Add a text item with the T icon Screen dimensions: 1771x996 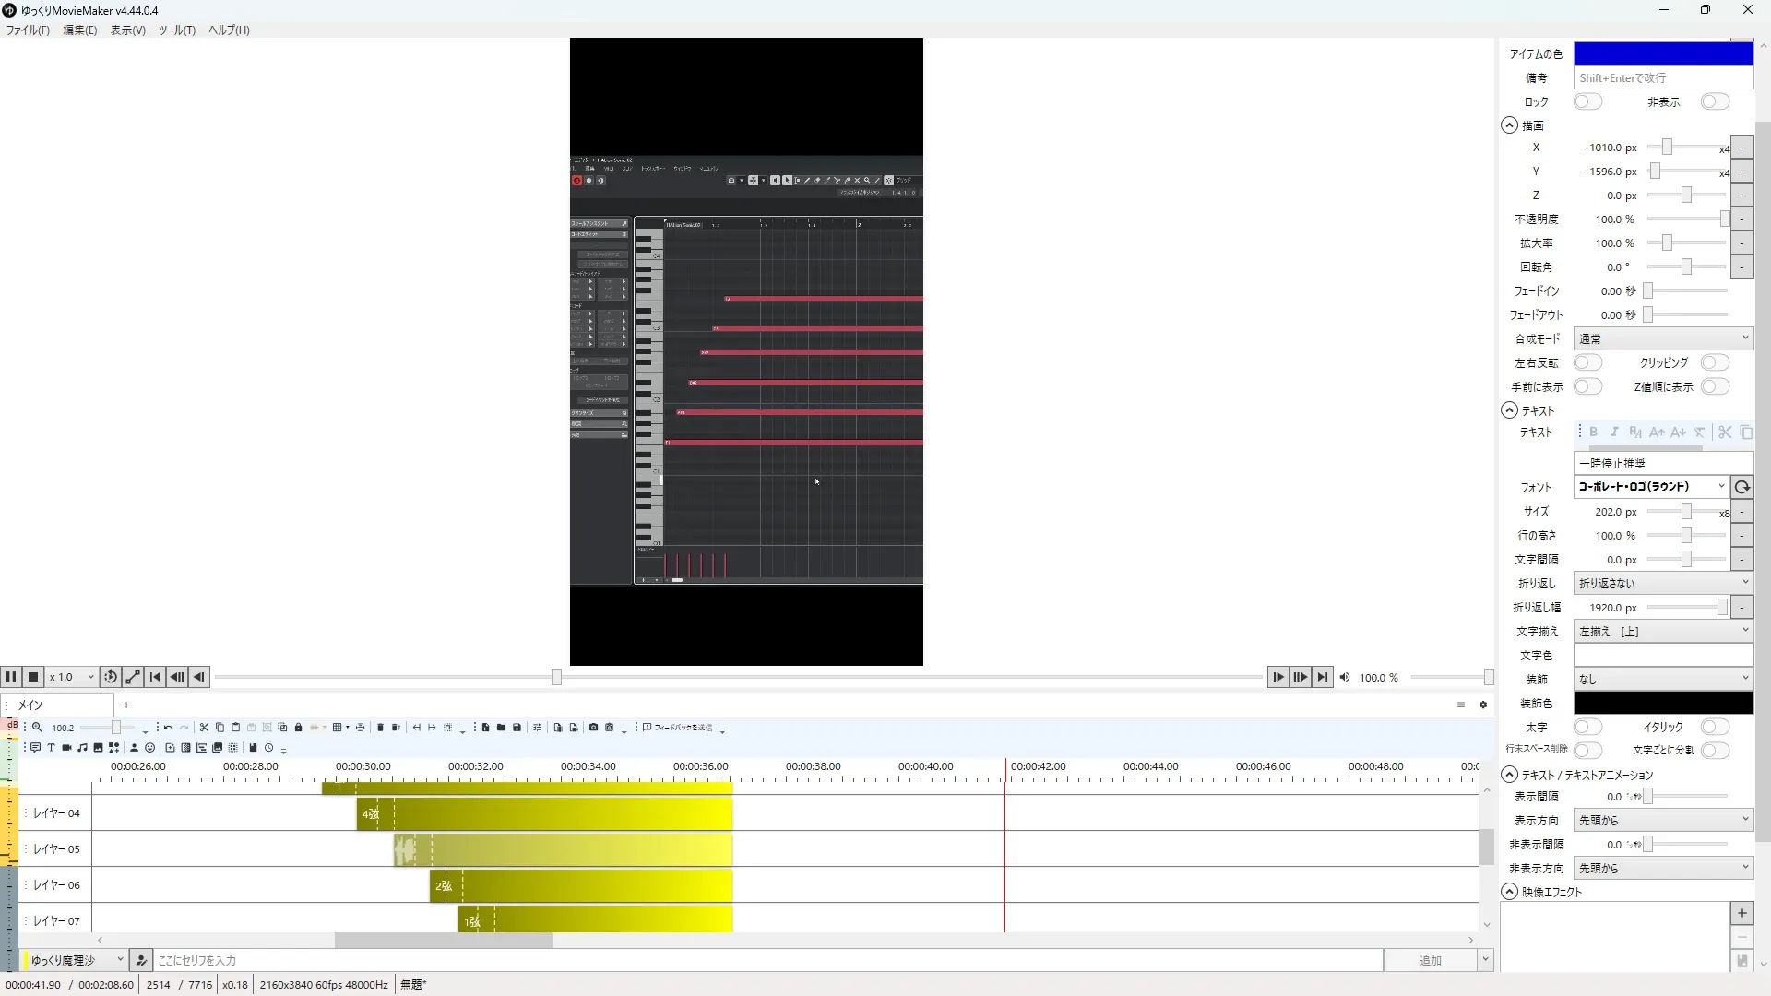coord(51,748)
